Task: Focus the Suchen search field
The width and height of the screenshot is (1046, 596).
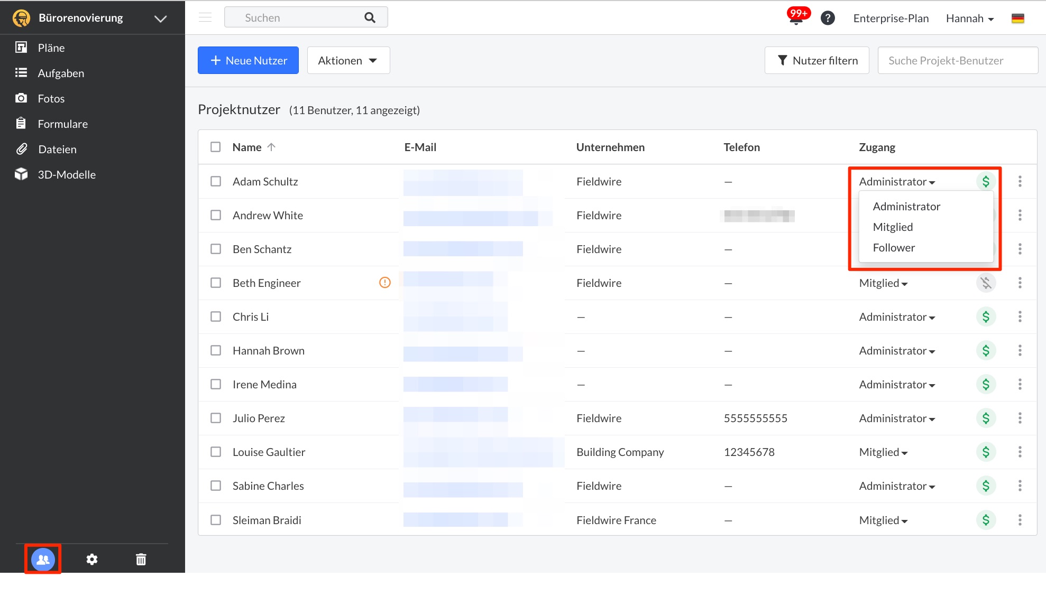Action: point(306,17)
